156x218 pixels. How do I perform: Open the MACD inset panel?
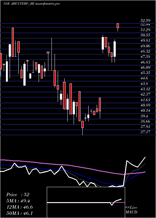[x=86, y=202]
